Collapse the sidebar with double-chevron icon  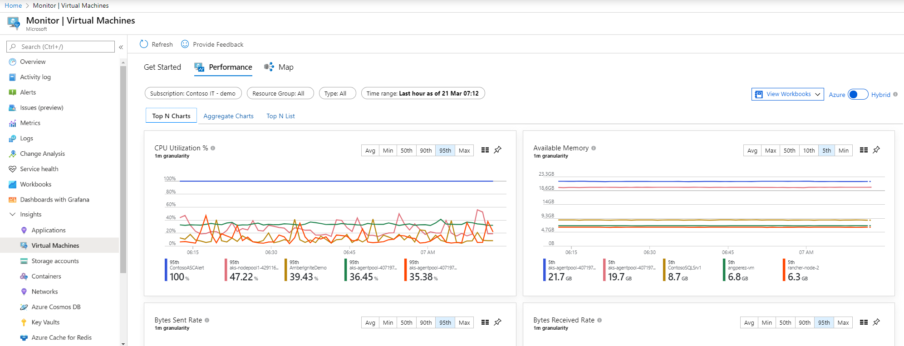click(121, 47)
